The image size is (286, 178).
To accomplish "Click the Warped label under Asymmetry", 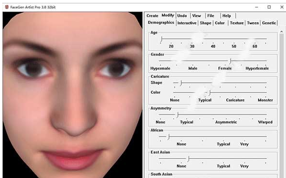I will pyautogui.click(x=265, y=122).
